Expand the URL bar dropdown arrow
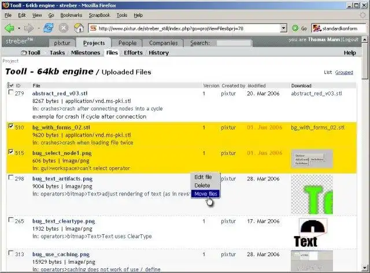The image size is (370, 273). pyautogui.click(x=283, y=28)
